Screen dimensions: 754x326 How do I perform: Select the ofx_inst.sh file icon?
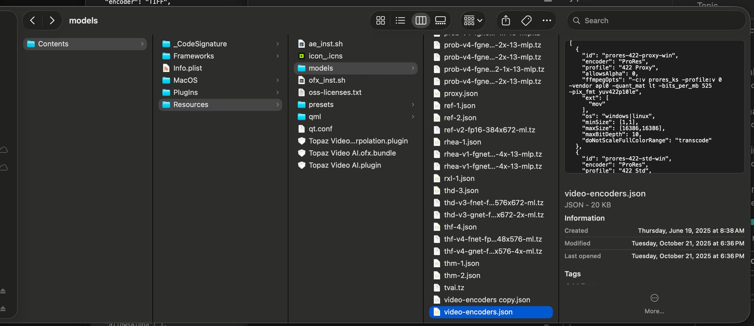pyautogui.click(x=301, y=80)
